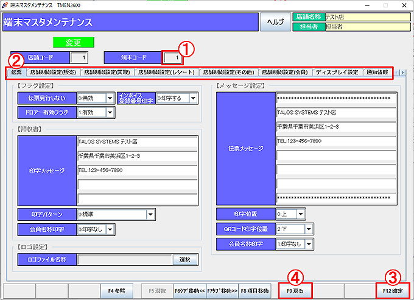This screenshot has height=300, width=414.
Task: Click the F5 選択 button
Action: [x=157, y=291]
